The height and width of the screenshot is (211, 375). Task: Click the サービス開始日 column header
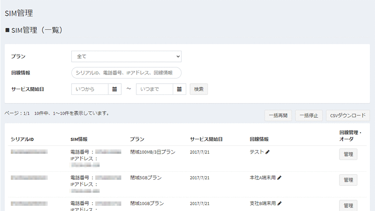206,139
